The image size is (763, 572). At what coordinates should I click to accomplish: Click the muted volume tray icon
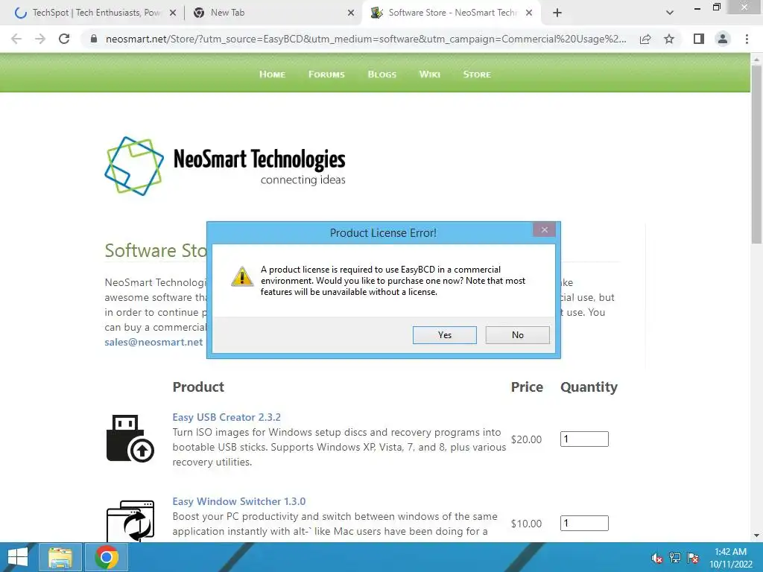(657, 558)
